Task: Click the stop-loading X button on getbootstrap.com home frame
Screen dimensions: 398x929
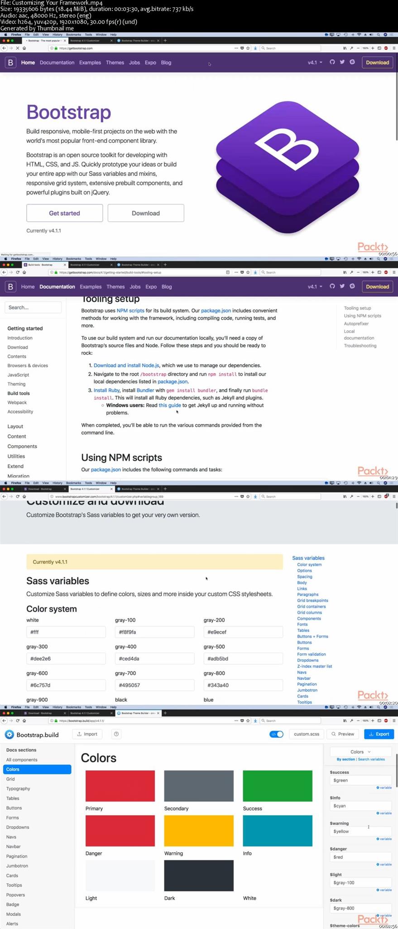Action: pyautogui.click(x=17, y=48)
